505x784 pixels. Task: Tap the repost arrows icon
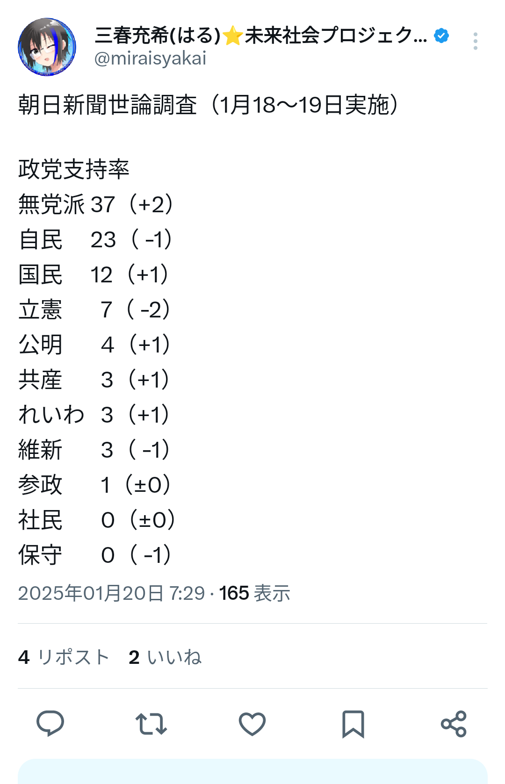coord(151,724)
